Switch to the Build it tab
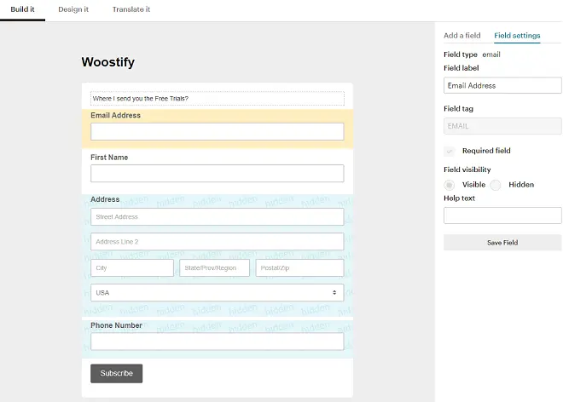This screenshot has width=563, height=402. click(x=22, y=9)
